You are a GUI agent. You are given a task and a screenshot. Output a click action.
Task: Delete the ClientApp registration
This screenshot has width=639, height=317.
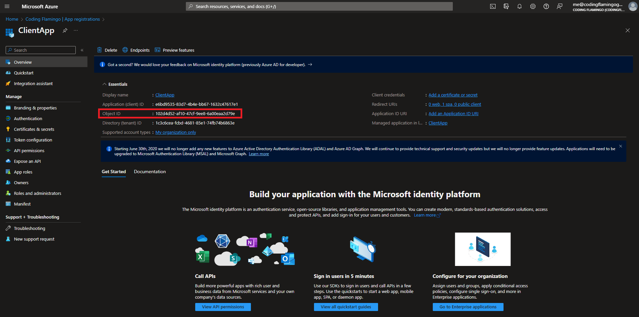click(107, 50)
